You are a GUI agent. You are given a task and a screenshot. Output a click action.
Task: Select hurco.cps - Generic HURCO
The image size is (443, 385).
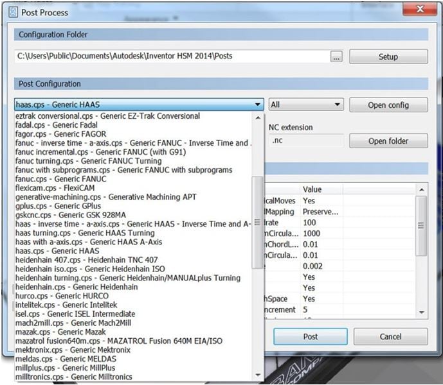point(133,296)
